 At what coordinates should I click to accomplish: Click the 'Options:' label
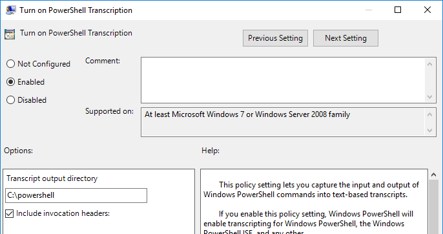tap(18, 151)
